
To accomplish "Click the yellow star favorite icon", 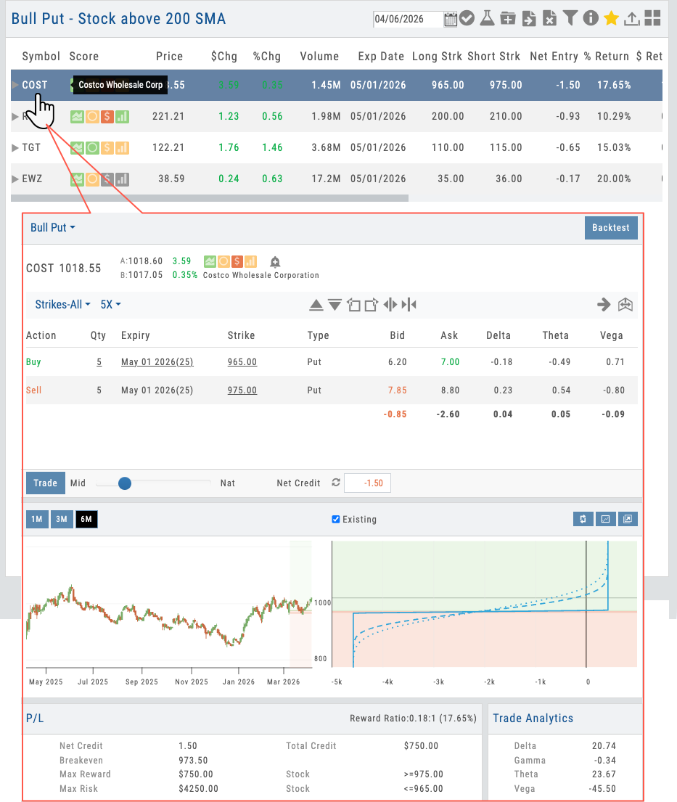I will pyautogui.click(x=611, y=19).
